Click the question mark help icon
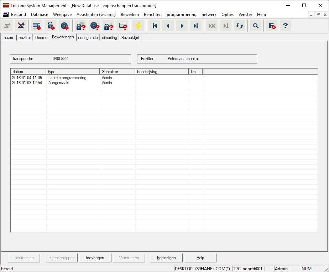329x272 pixels. (x=285, y=26)
